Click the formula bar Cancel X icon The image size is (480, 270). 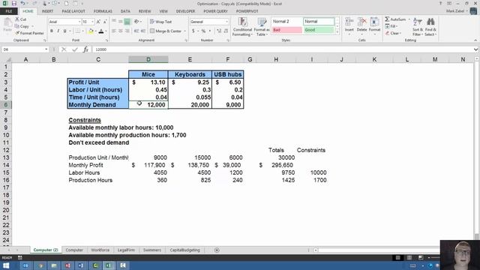pyautogui.click(x=64, y=49)
